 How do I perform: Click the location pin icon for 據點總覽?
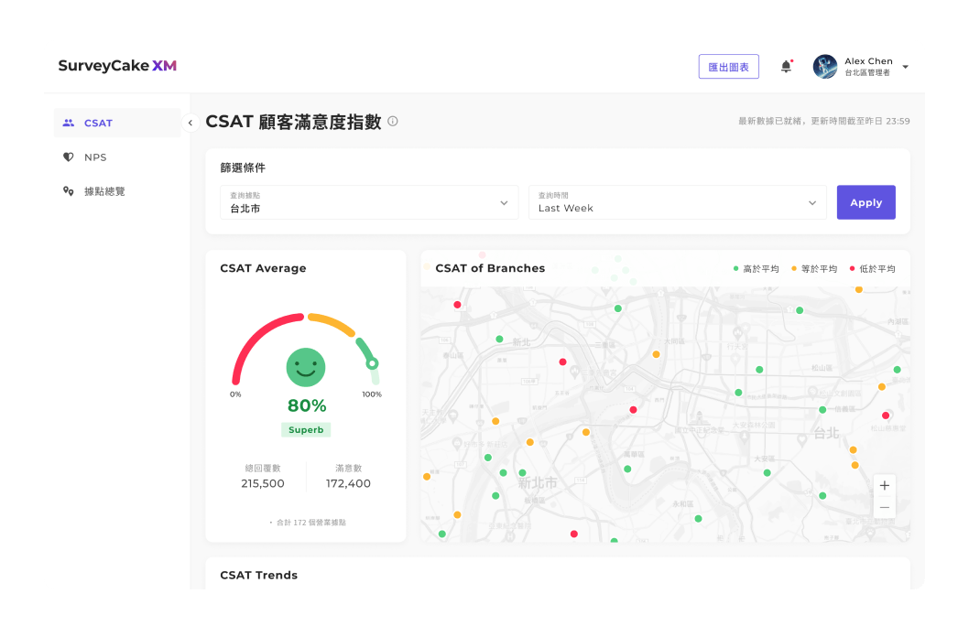coord(69,191)
